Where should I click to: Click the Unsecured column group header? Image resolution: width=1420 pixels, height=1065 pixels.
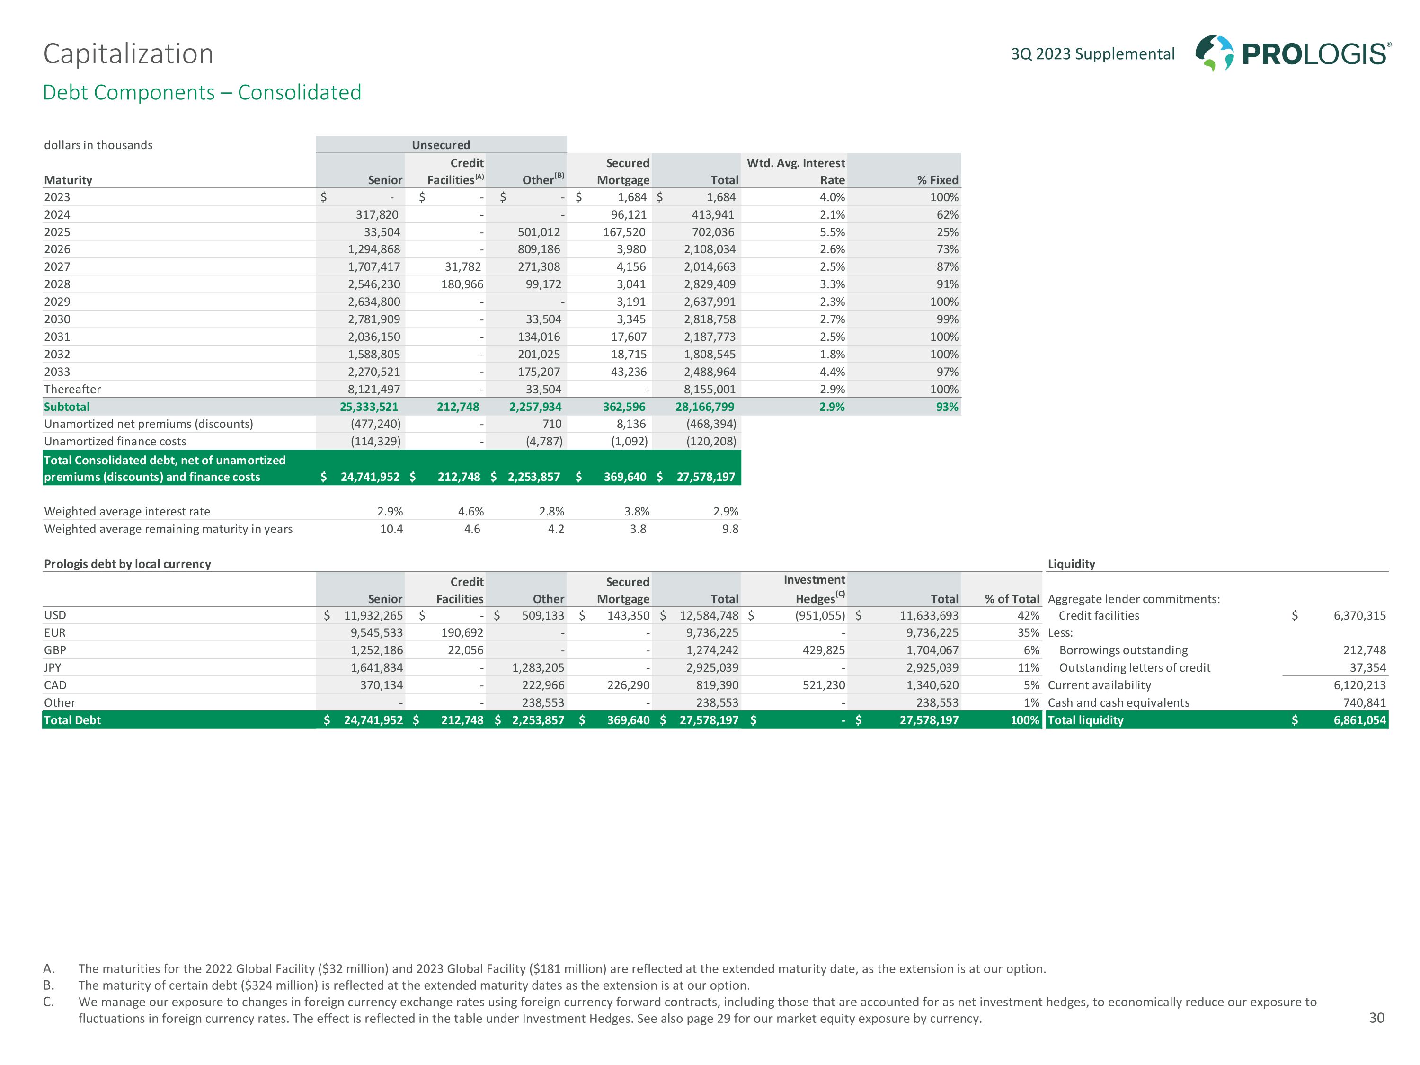440,145
